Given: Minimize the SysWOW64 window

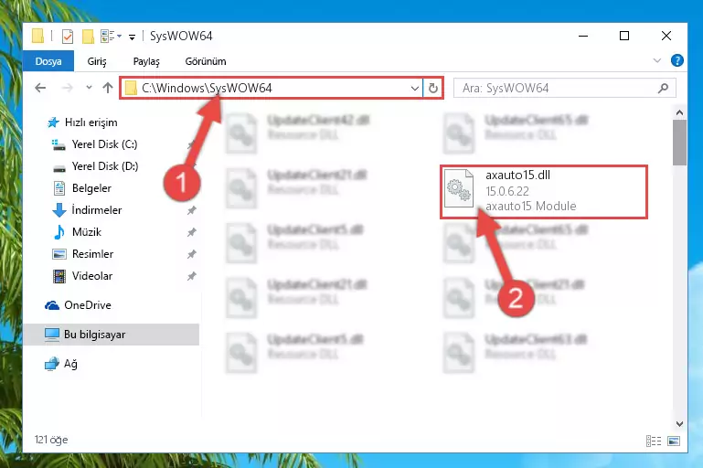Looking at the screenshot, I should pos(583,36).
